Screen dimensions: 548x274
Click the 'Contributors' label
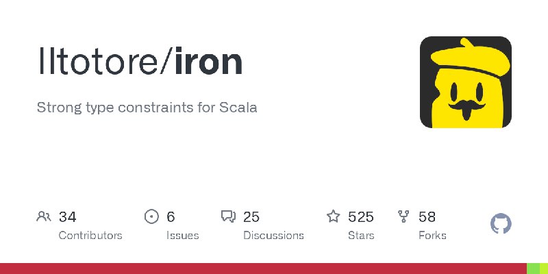pos(90,236)
